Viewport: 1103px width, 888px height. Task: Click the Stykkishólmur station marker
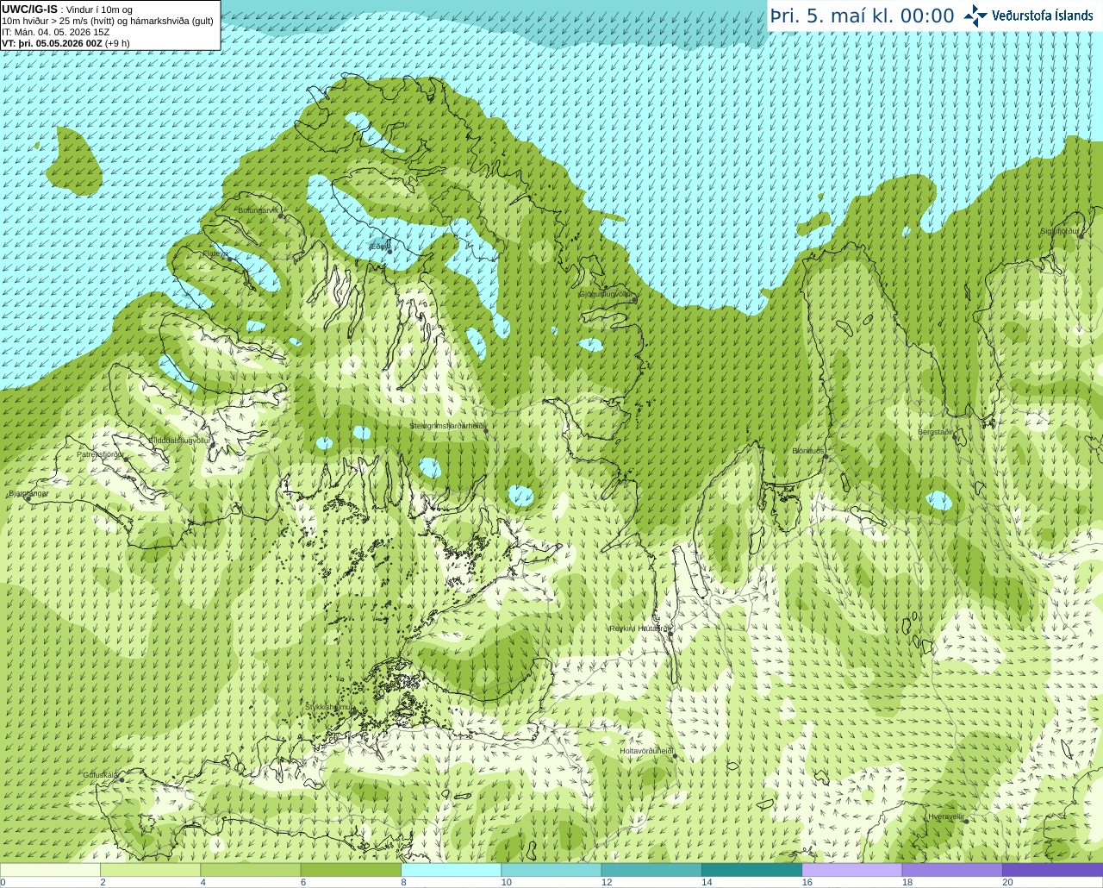352,712
